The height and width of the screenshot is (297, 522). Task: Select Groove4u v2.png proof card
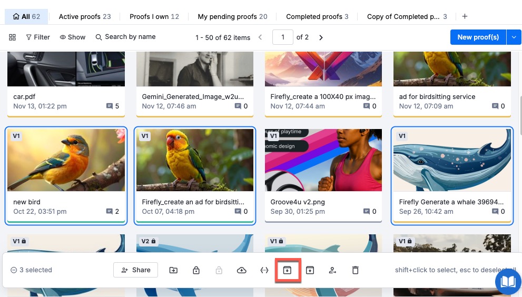[323, 176]
